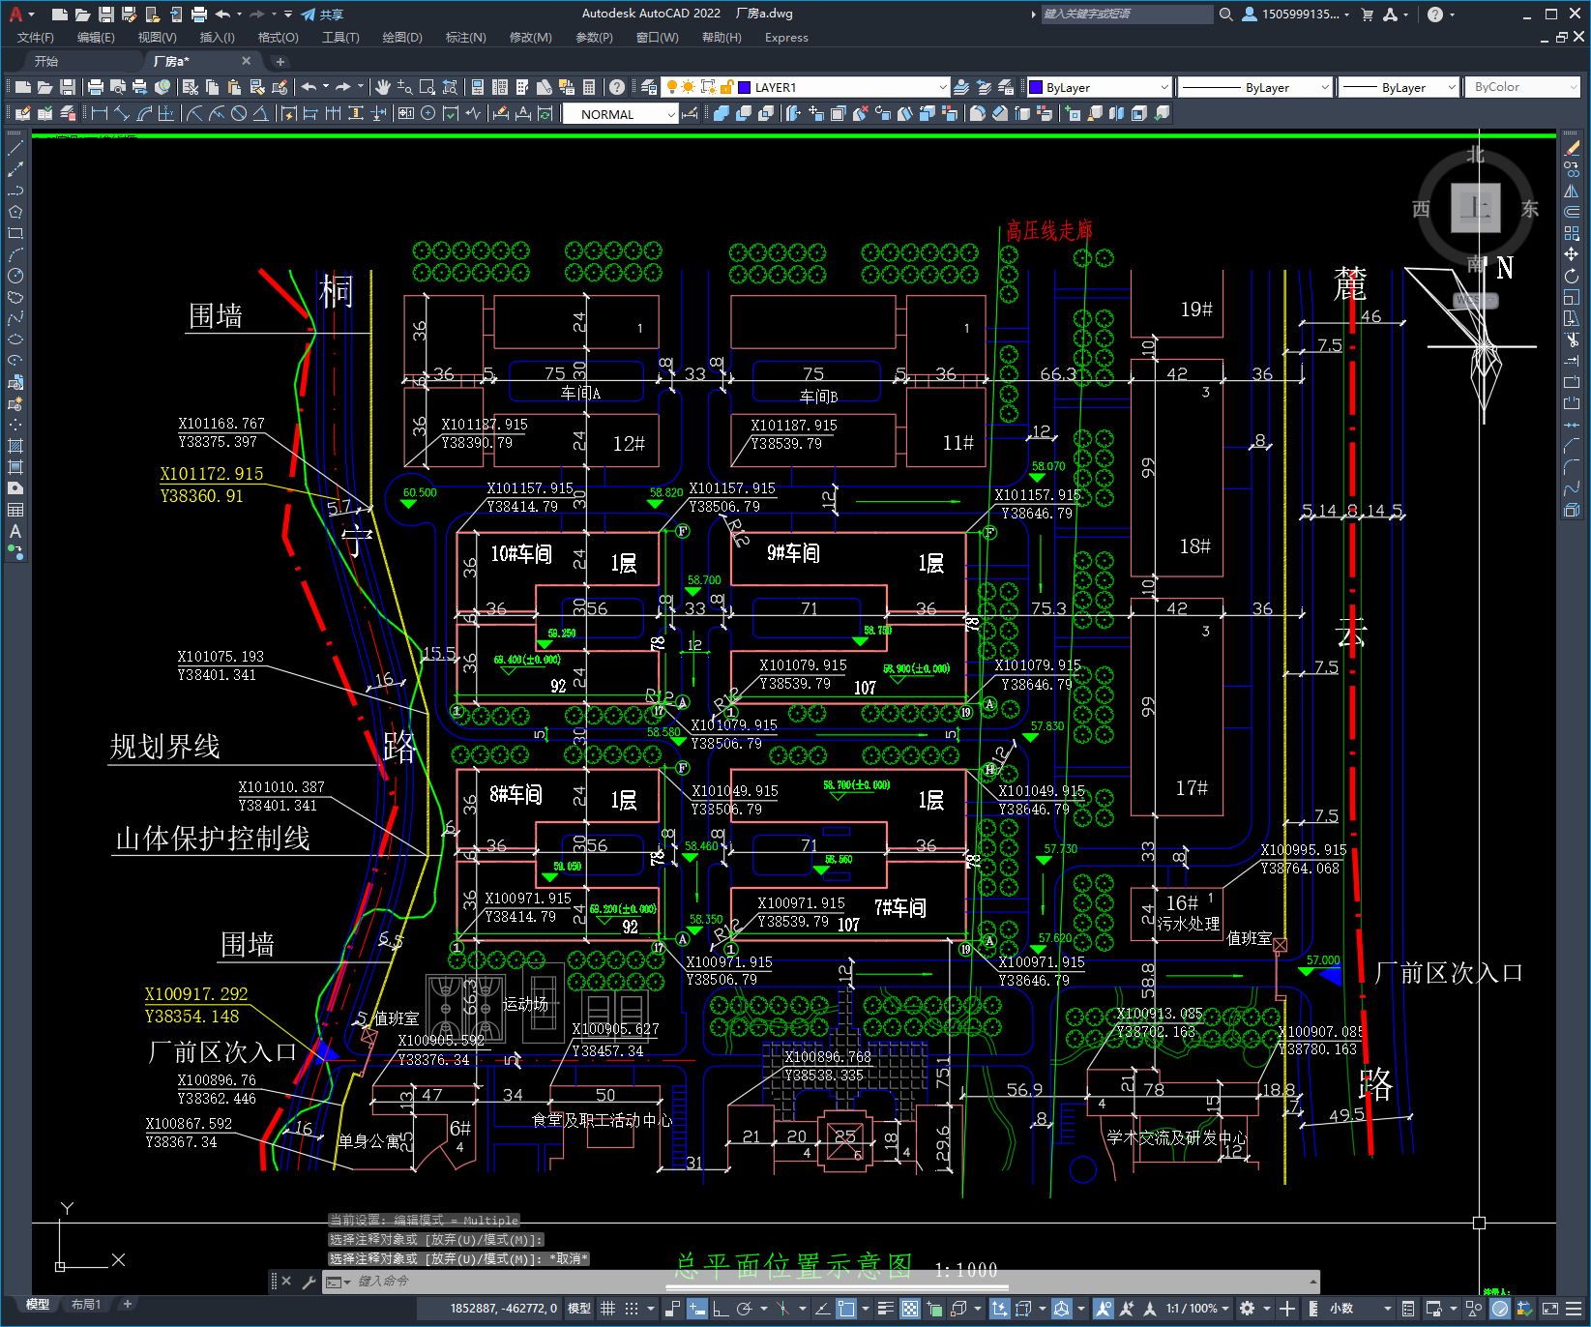
Task: Click the Center Mark dimension icon
Action: click(x=427, y=113)
